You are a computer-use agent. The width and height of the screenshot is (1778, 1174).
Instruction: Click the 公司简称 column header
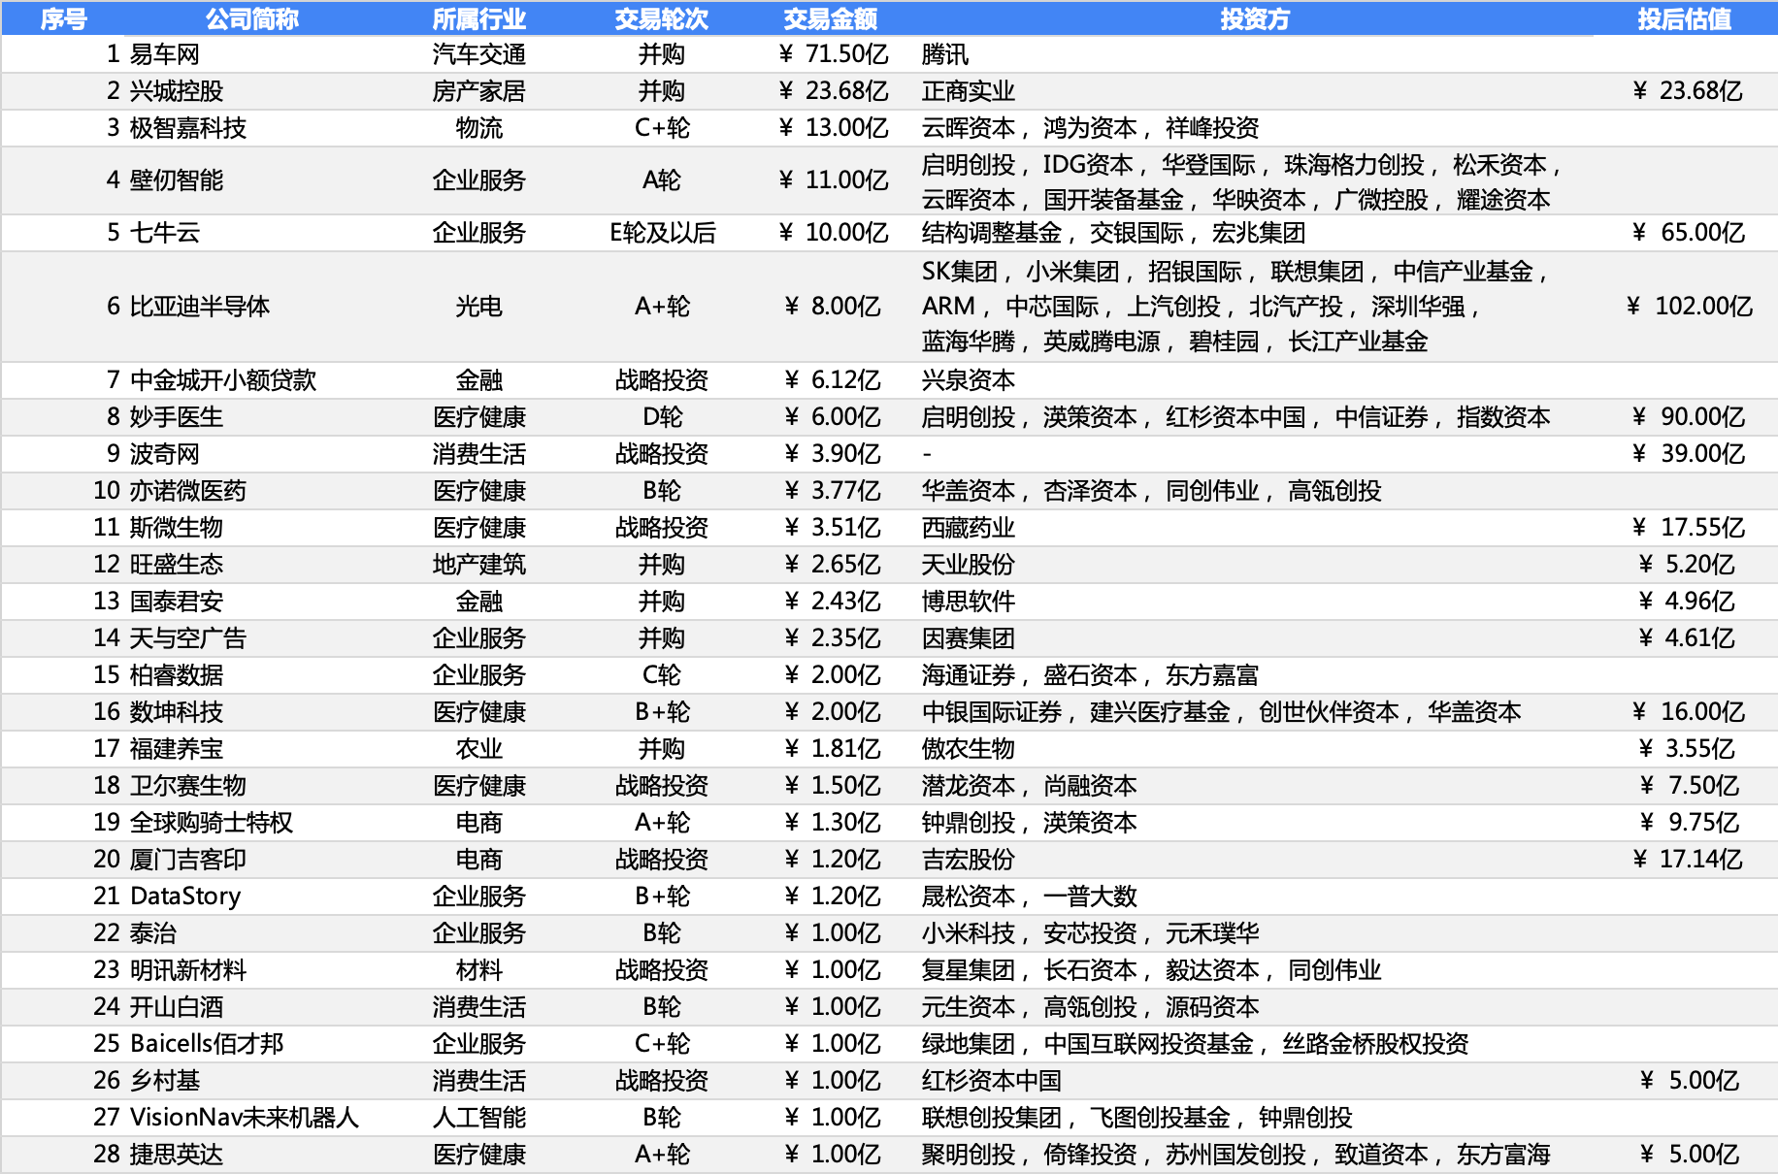(x=251, y=19)
